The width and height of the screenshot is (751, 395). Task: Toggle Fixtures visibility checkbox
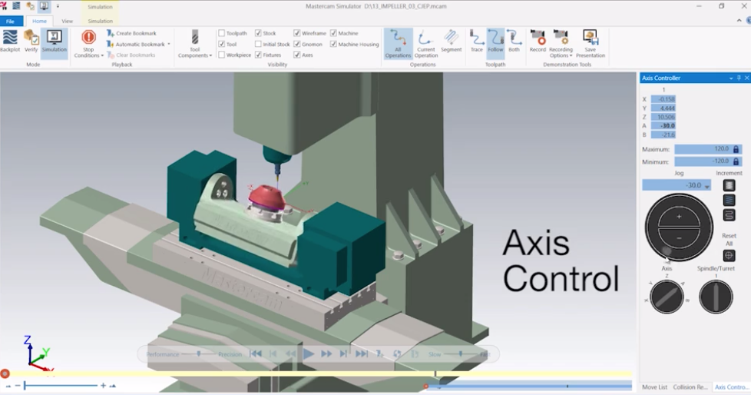pyautogui.click(x=258, y=55)
